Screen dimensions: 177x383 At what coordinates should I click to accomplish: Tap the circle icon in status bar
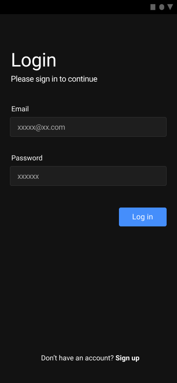(161, 7)
